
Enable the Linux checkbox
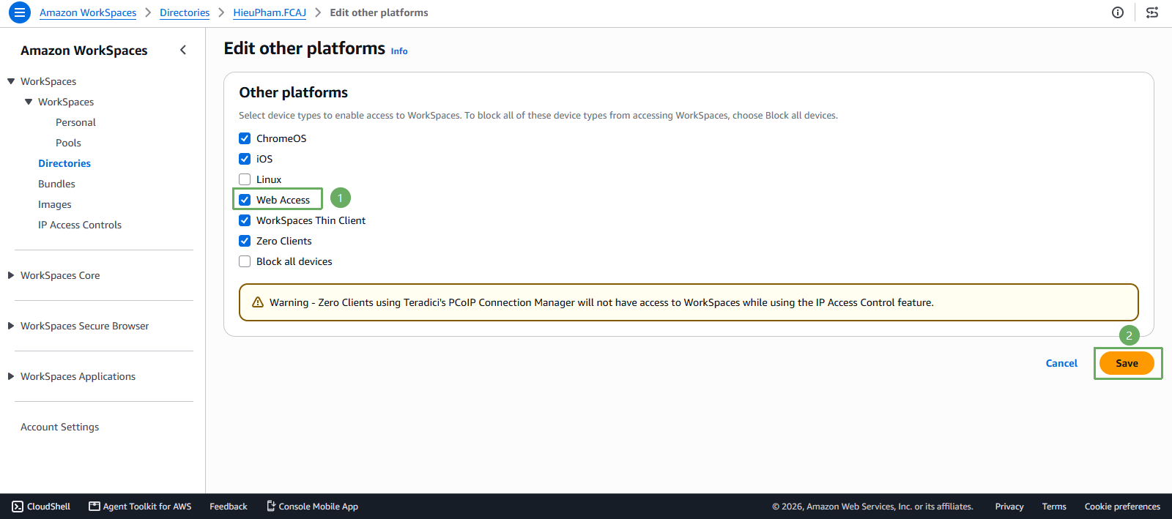tap(245, 179)
